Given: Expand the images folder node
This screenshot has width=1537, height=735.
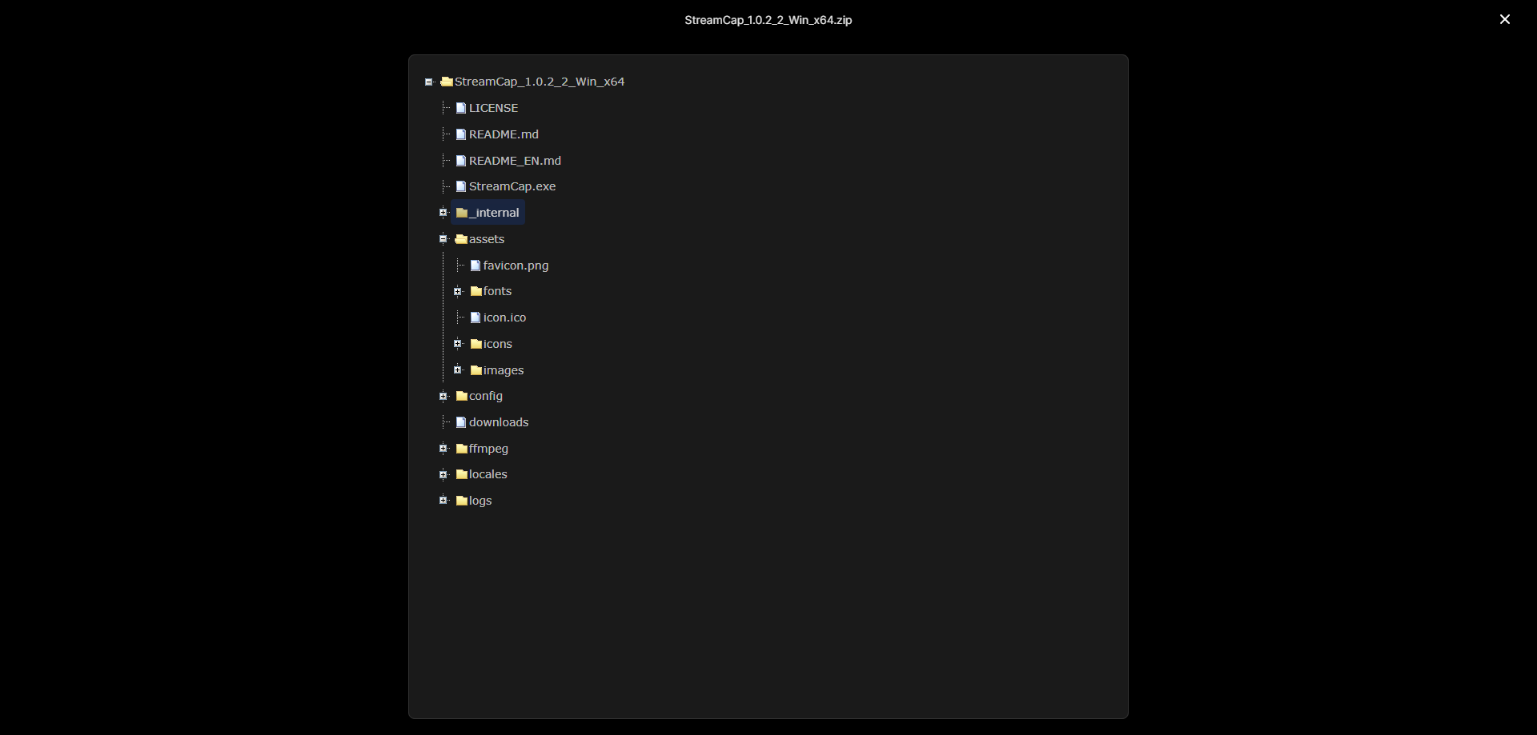Looking at the screenshot, I should (x=458, y=370).
